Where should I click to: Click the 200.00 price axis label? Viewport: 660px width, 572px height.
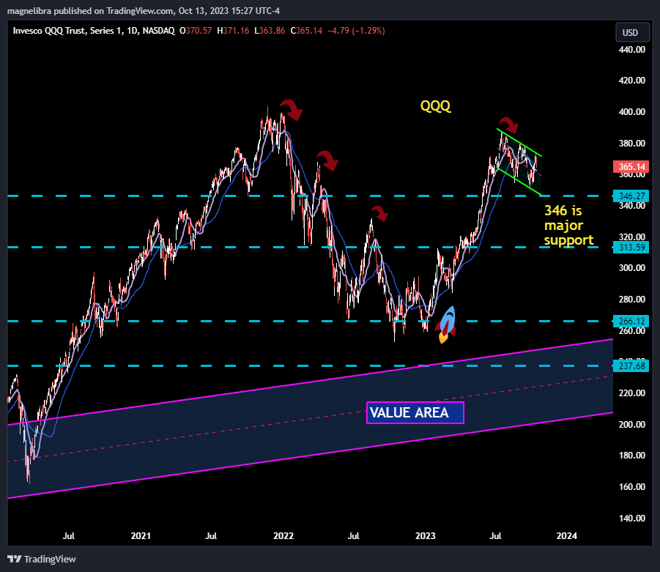point(632,424)
